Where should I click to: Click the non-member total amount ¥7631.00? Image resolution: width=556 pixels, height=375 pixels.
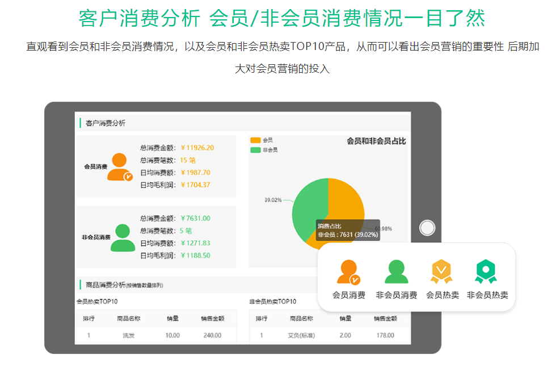coord(195,218)
